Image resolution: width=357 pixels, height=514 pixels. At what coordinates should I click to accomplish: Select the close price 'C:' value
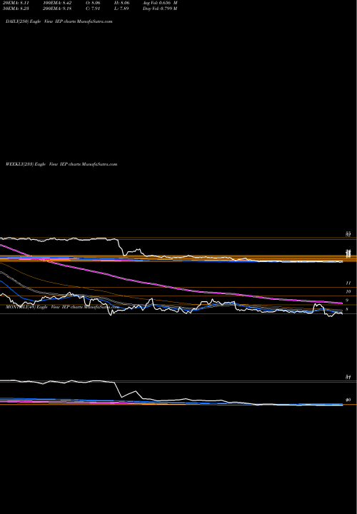tap(92, 9)
